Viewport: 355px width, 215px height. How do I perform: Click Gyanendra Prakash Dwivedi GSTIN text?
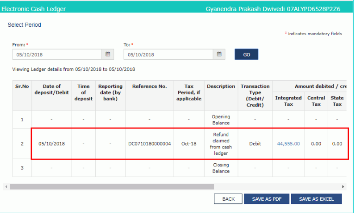(x=273, y=9)
